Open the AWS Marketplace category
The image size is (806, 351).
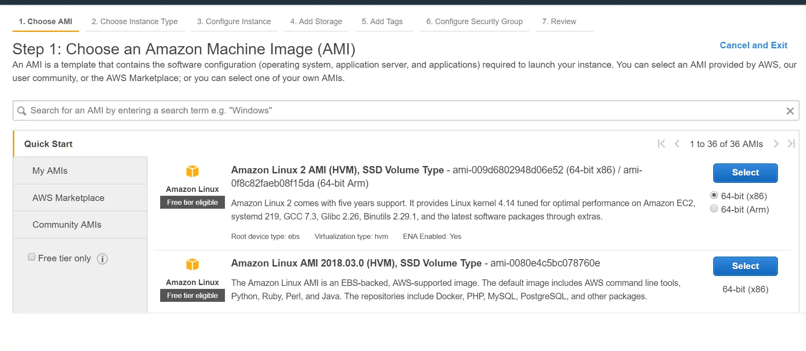point(80,198)
